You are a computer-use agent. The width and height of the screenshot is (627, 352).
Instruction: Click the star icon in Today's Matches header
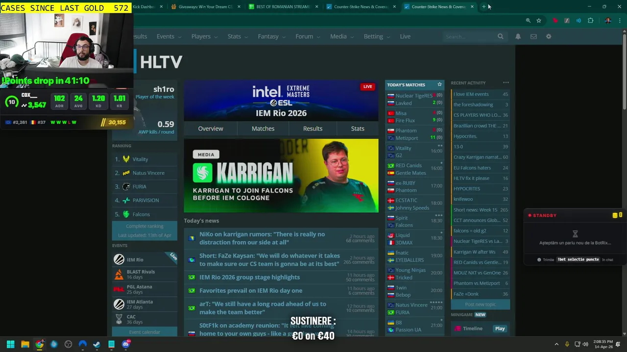coord(439,85)
